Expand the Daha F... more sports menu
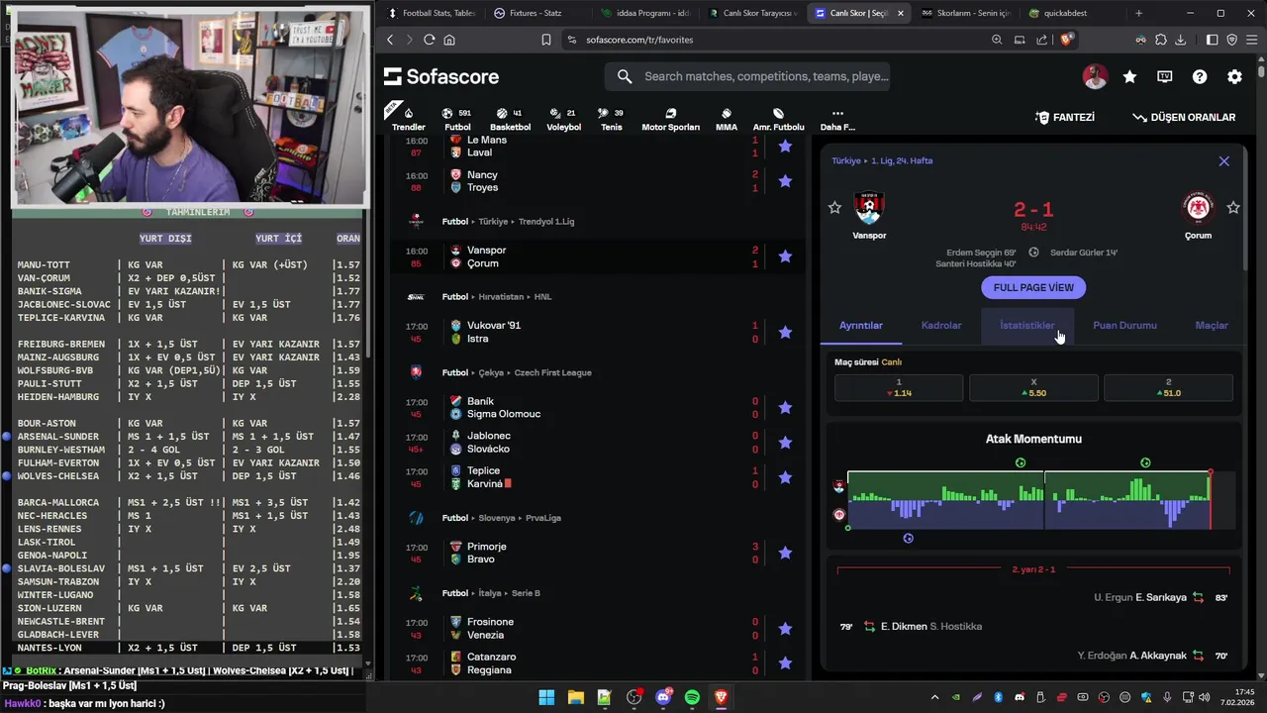The image size is (1267, 713). [x=837, y=119]
